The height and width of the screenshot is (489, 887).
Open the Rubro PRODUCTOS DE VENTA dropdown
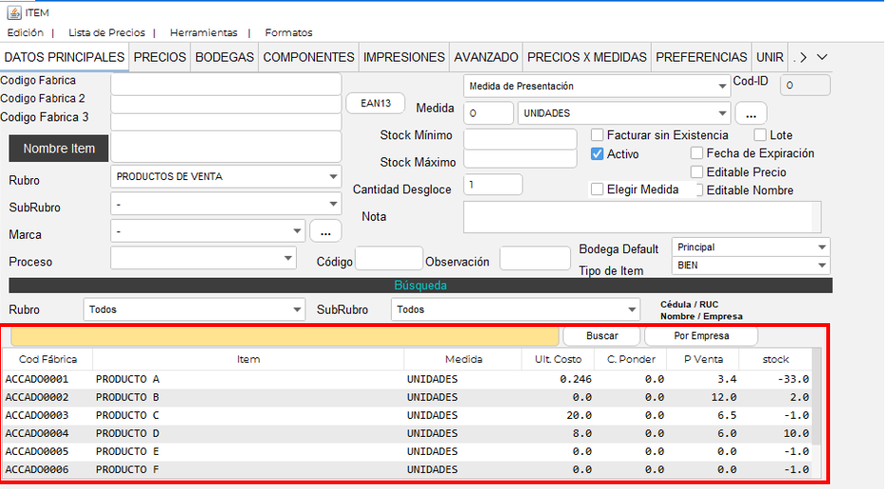click(x=226, y=176)
